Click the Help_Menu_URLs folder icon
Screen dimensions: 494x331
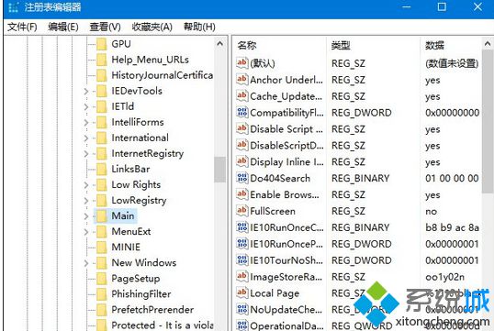[101, 60]
